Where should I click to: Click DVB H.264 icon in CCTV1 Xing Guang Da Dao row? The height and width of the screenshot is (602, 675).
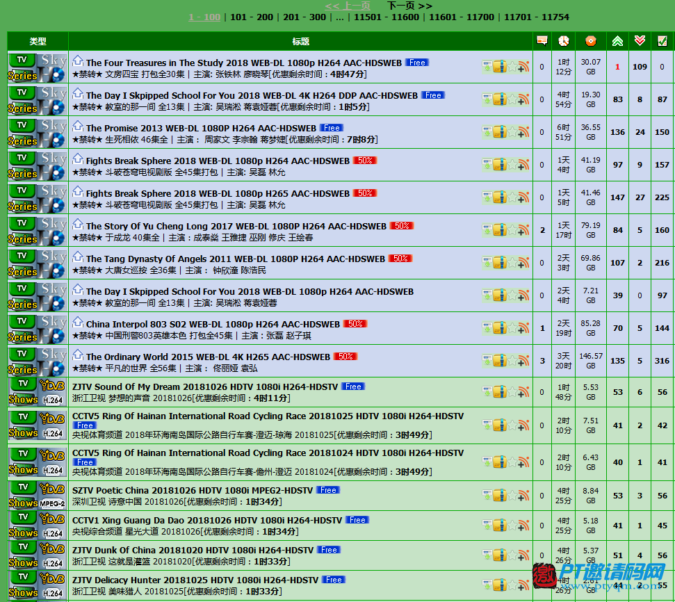[x=53, y=526]
